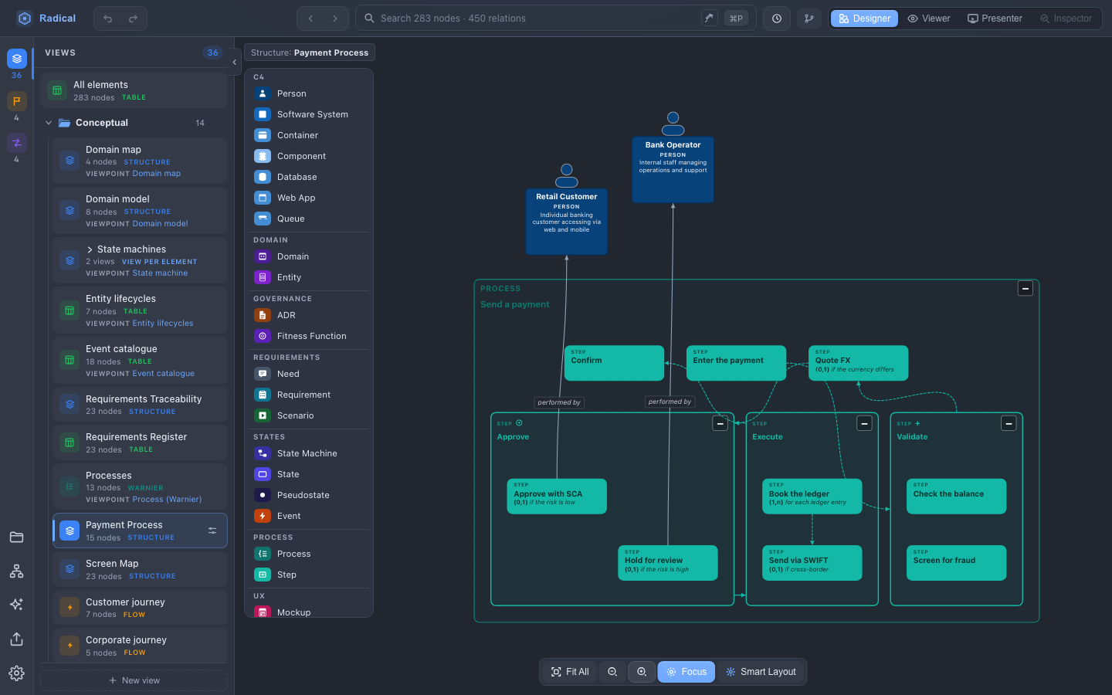1112x695 pixels.
Task: Open the Domain map view
Action: (x=140, y=161)
